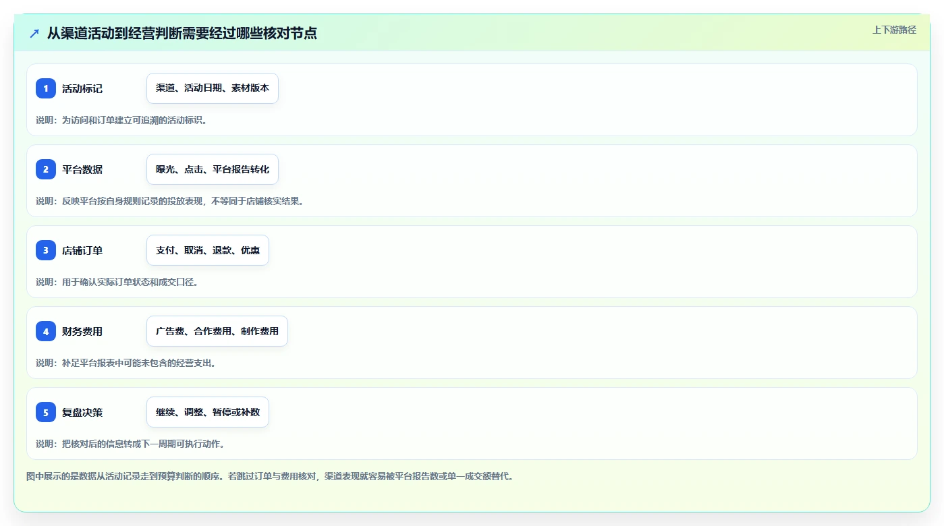
Task: Click the step 1 number badge
Action: [46, 88]
